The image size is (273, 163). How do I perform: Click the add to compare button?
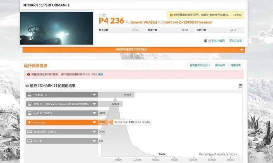235,40
